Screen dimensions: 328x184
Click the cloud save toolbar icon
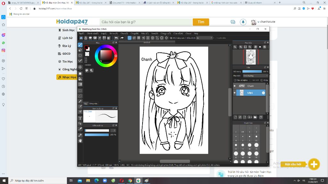pyautogui.click(x=81, y=38)
